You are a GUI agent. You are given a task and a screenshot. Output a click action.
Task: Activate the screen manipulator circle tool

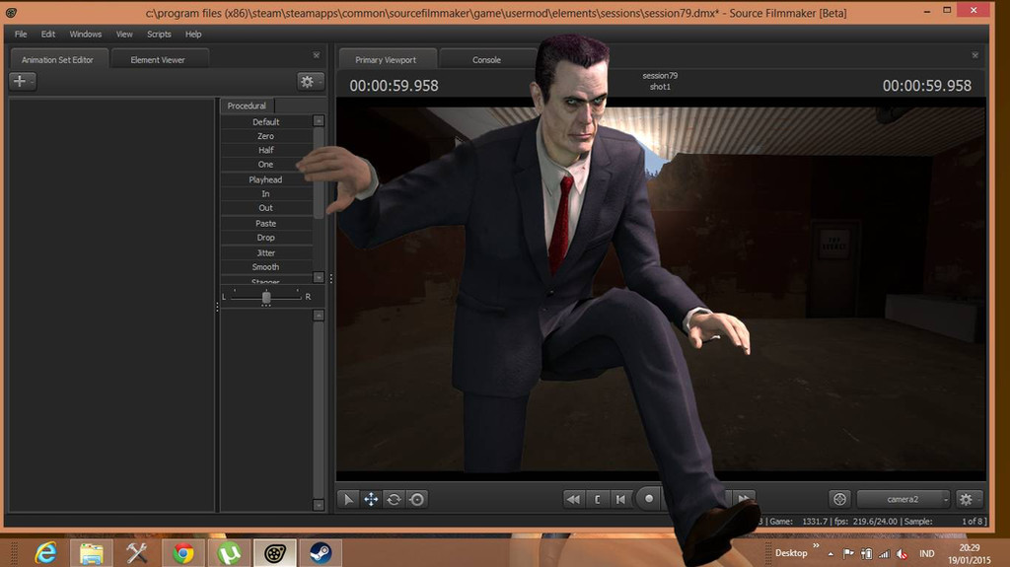tap(417, 499)
